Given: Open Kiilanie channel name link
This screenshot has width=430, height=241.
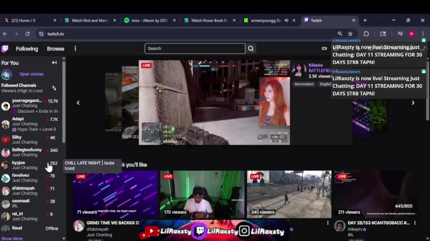Looking at the screenshot, I should tap(315, 65).
